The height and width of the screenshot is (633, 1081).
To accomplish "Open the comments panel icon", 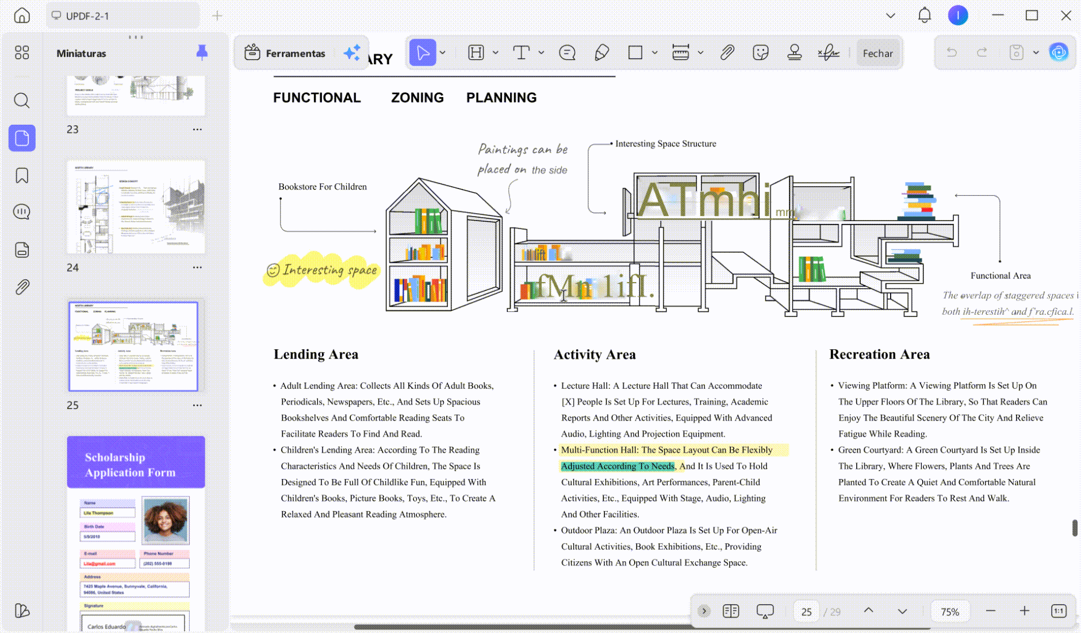I will click(22, 212).
